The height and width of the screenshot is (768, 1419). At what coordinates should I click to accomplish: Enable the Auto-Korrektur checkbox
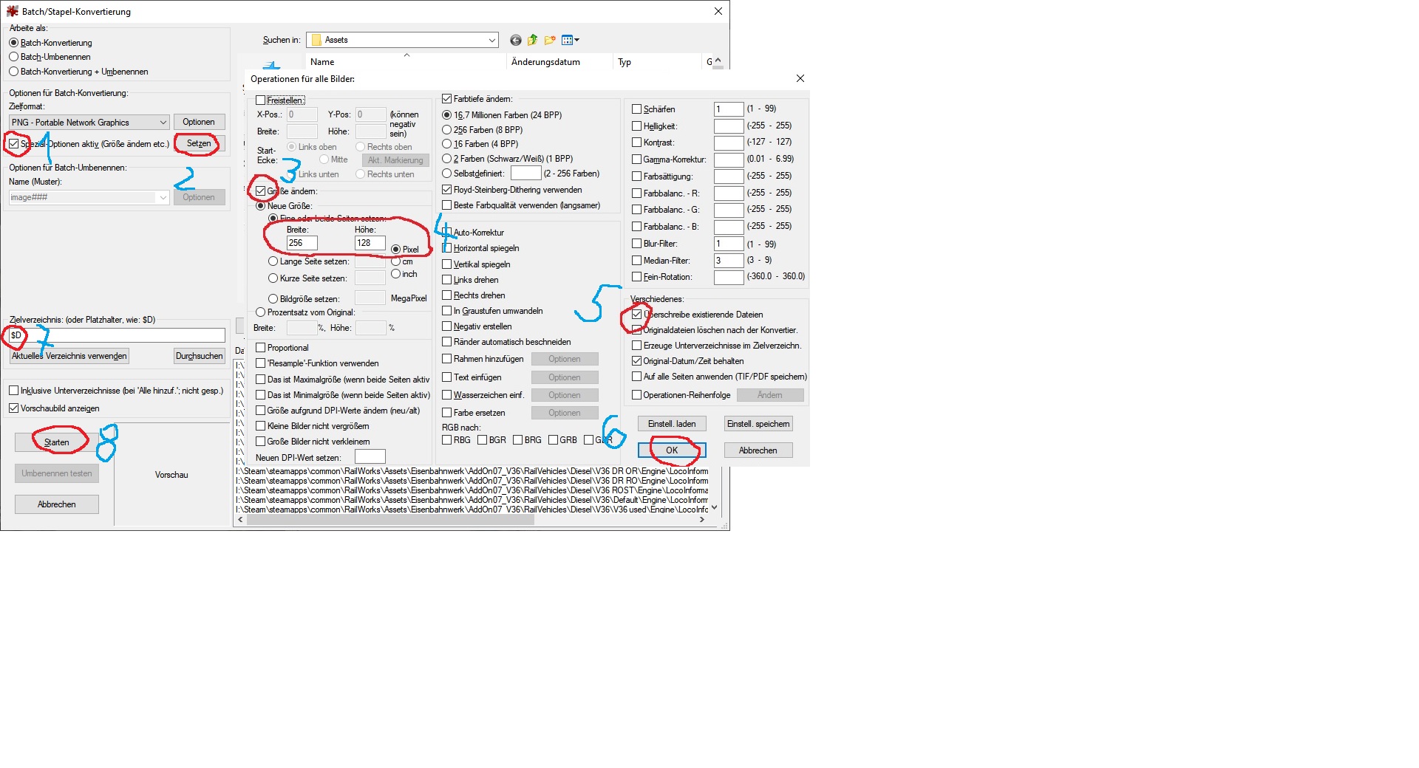(x=446, y=233)
